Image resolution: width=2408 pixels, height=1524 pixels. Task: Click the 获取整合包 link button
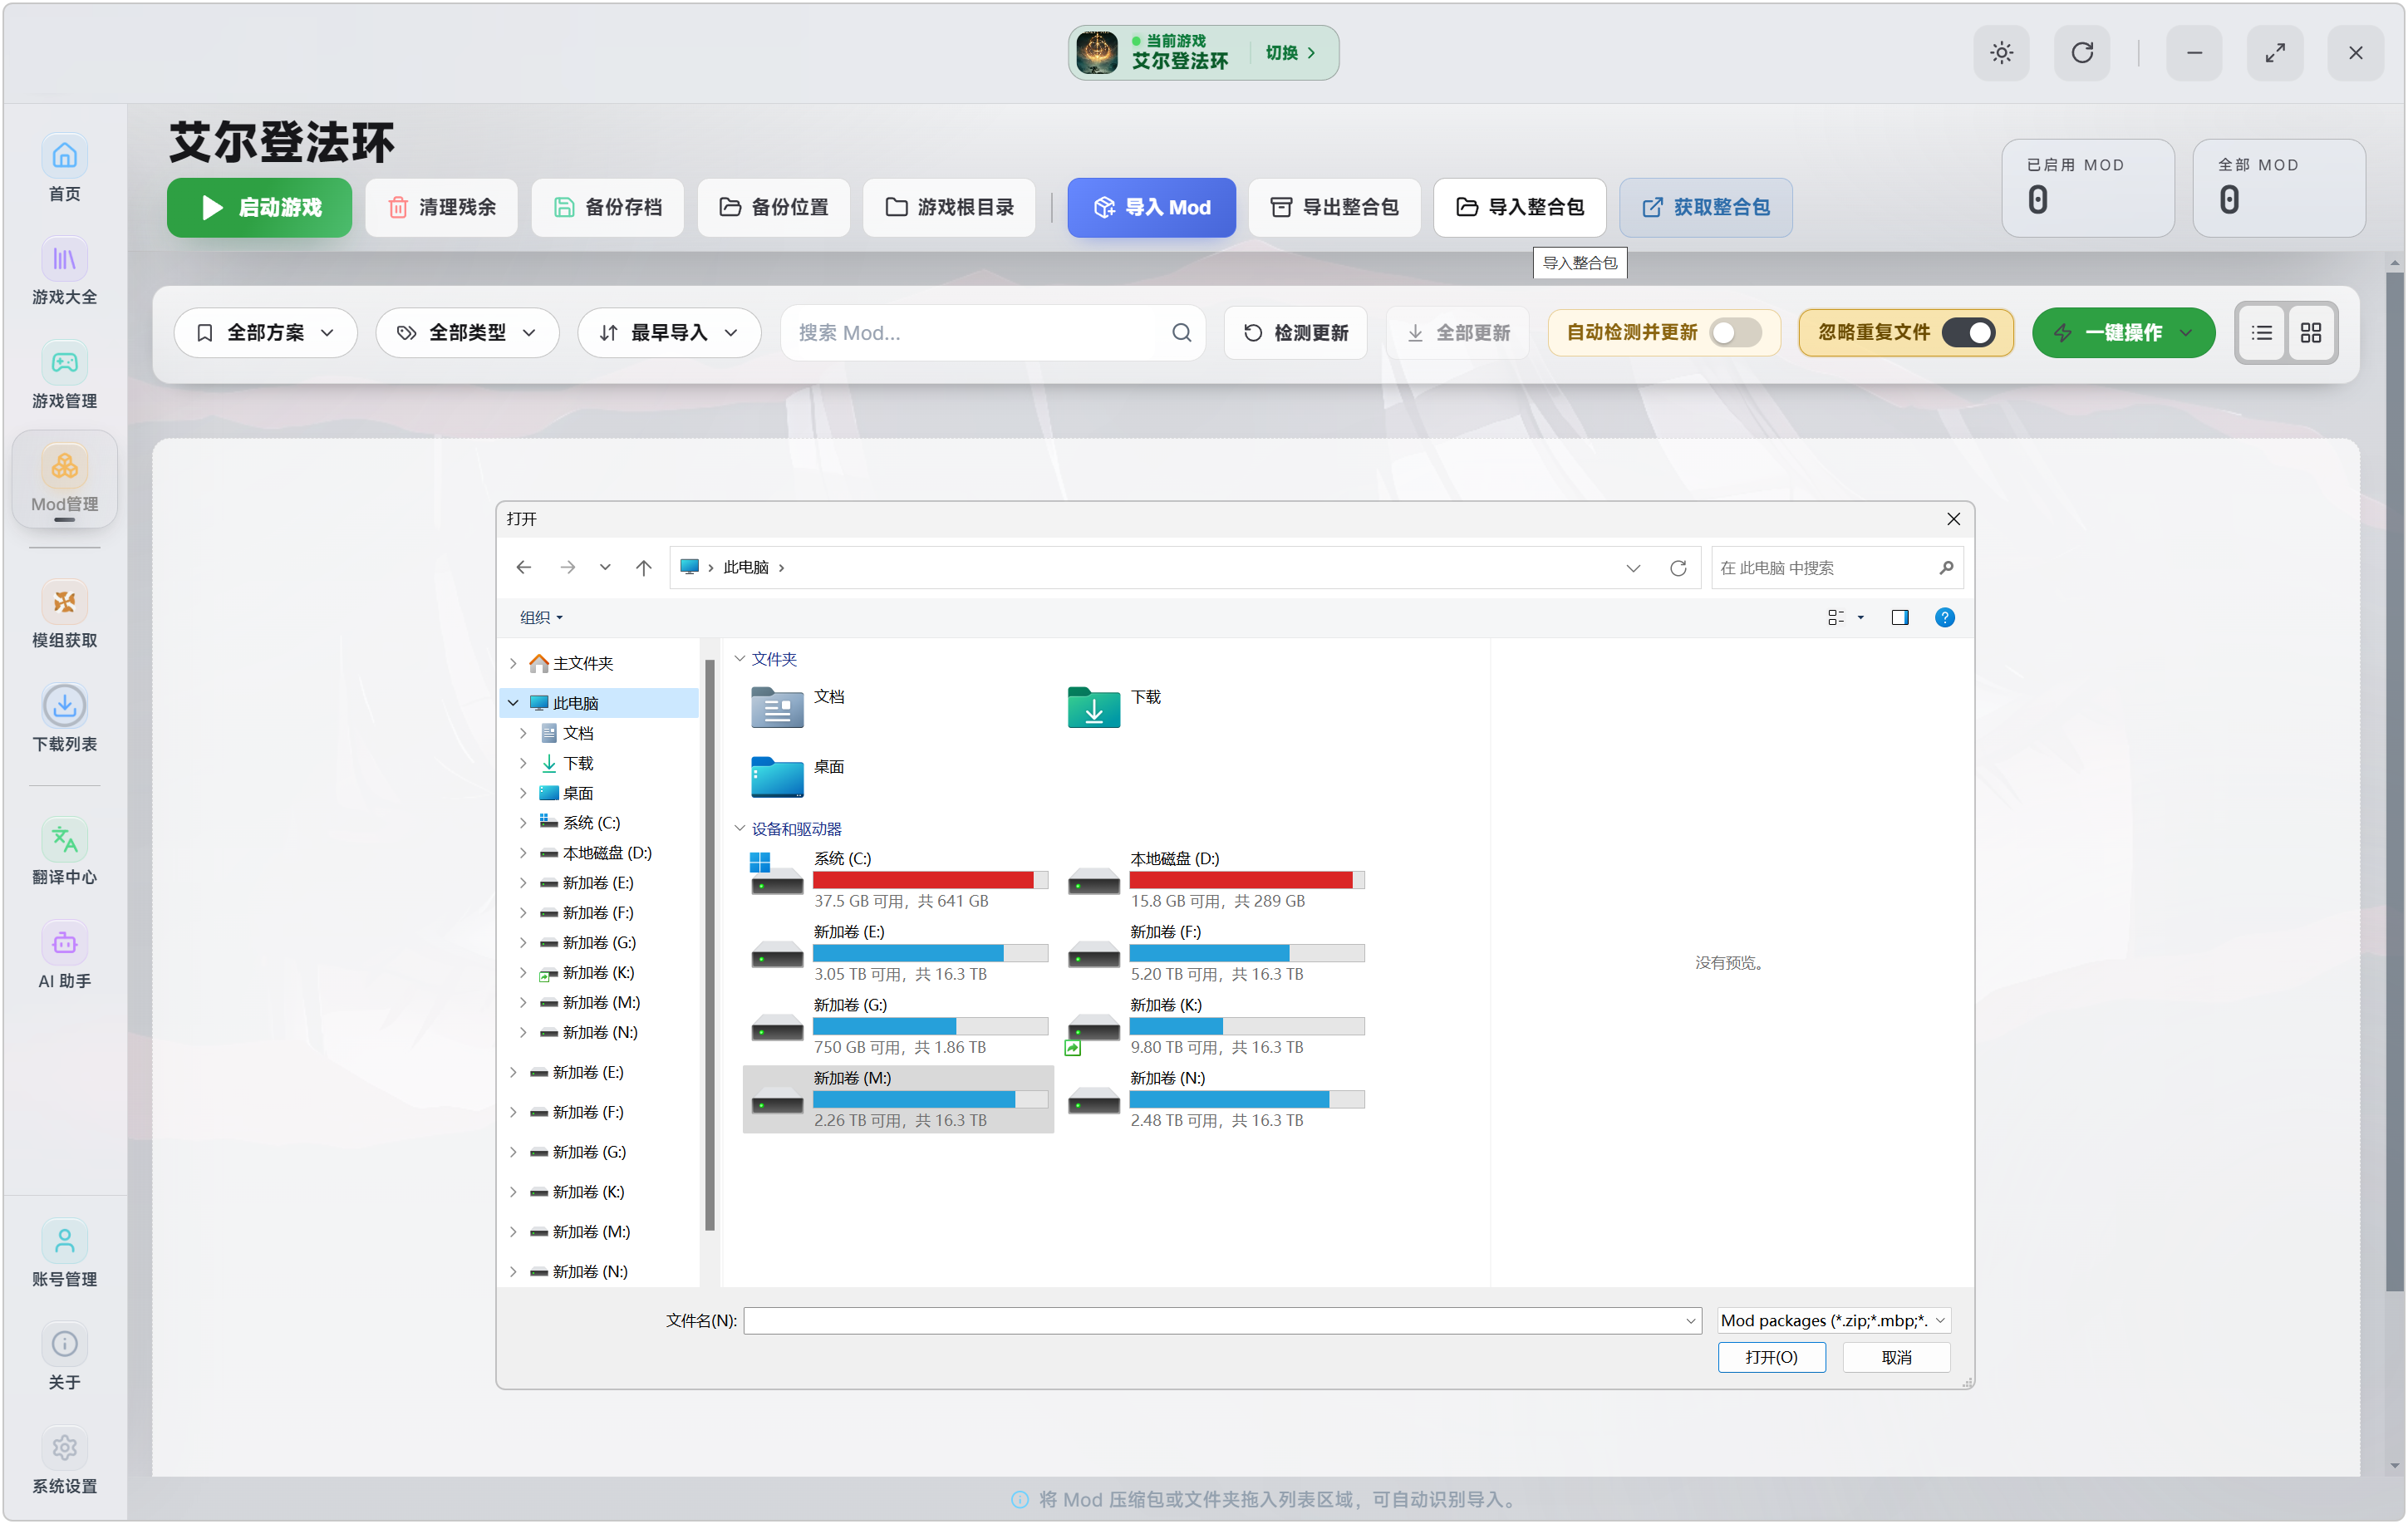(1705, 208)
